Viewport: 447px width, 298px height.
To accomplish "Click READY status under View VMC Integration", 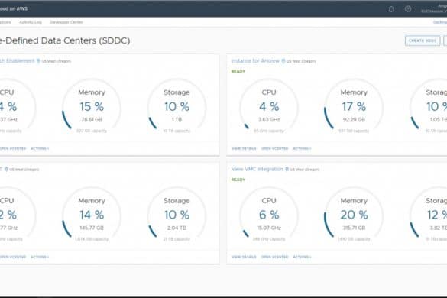I will [238, 180].
